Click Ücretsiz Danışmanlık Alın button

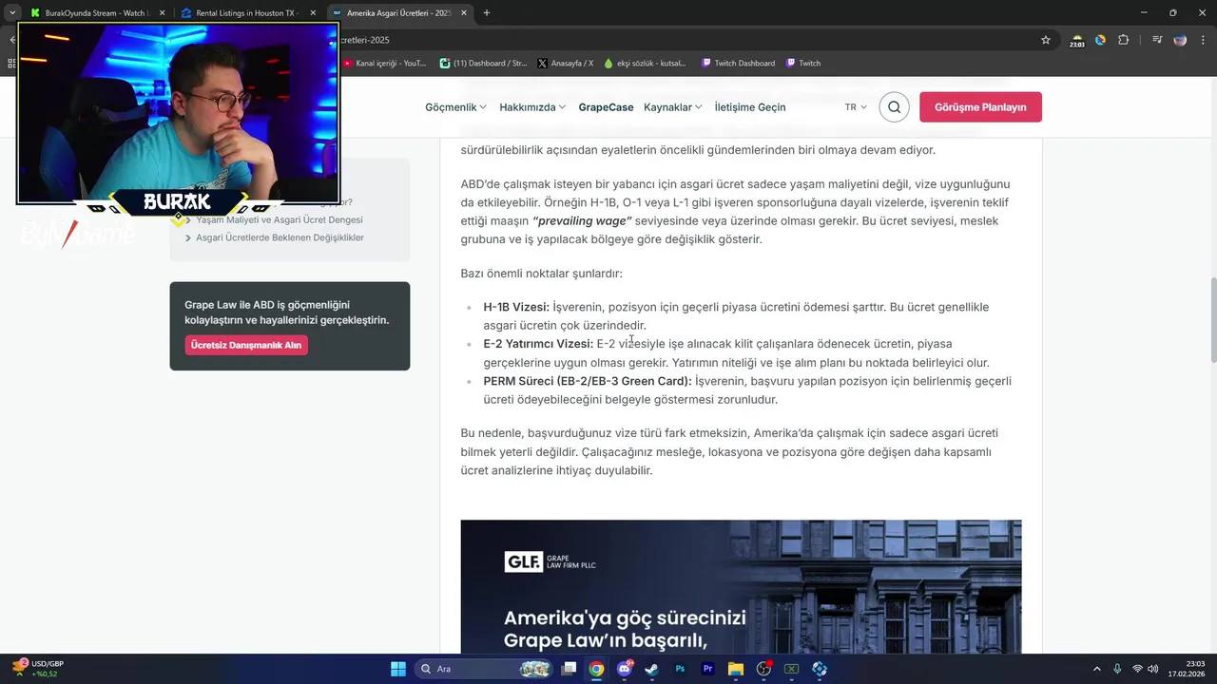click(x=246, y=345)
